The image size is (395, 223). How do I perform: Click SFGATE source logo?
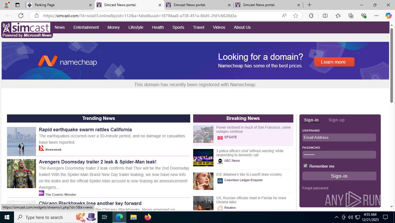point(220,138)
